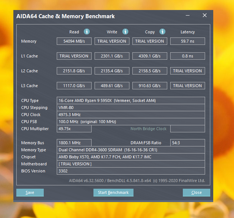
Task: Click the CPU Clock value 4975.3 MHz
Action: coord(131,115)
